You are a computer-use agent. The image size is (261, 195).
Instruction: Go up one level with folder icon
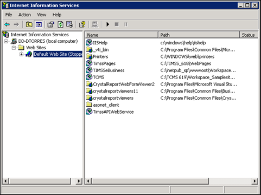pyautogui.click(x=29, y=24)
